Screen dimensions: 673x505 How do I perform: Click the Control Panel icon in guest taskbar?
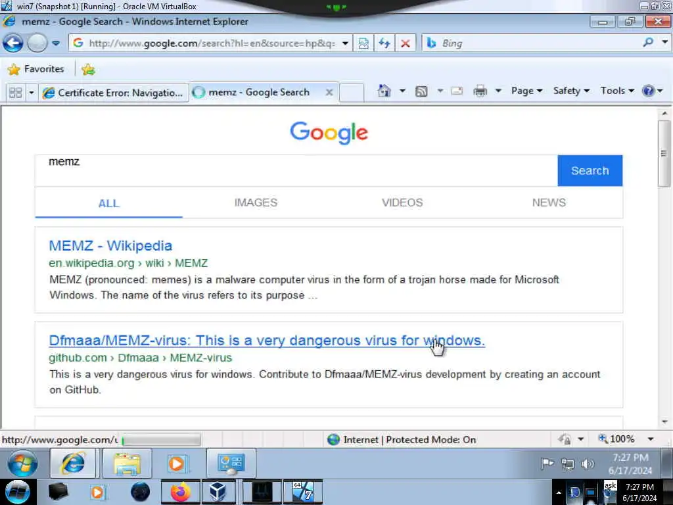(x=231, y=464)
